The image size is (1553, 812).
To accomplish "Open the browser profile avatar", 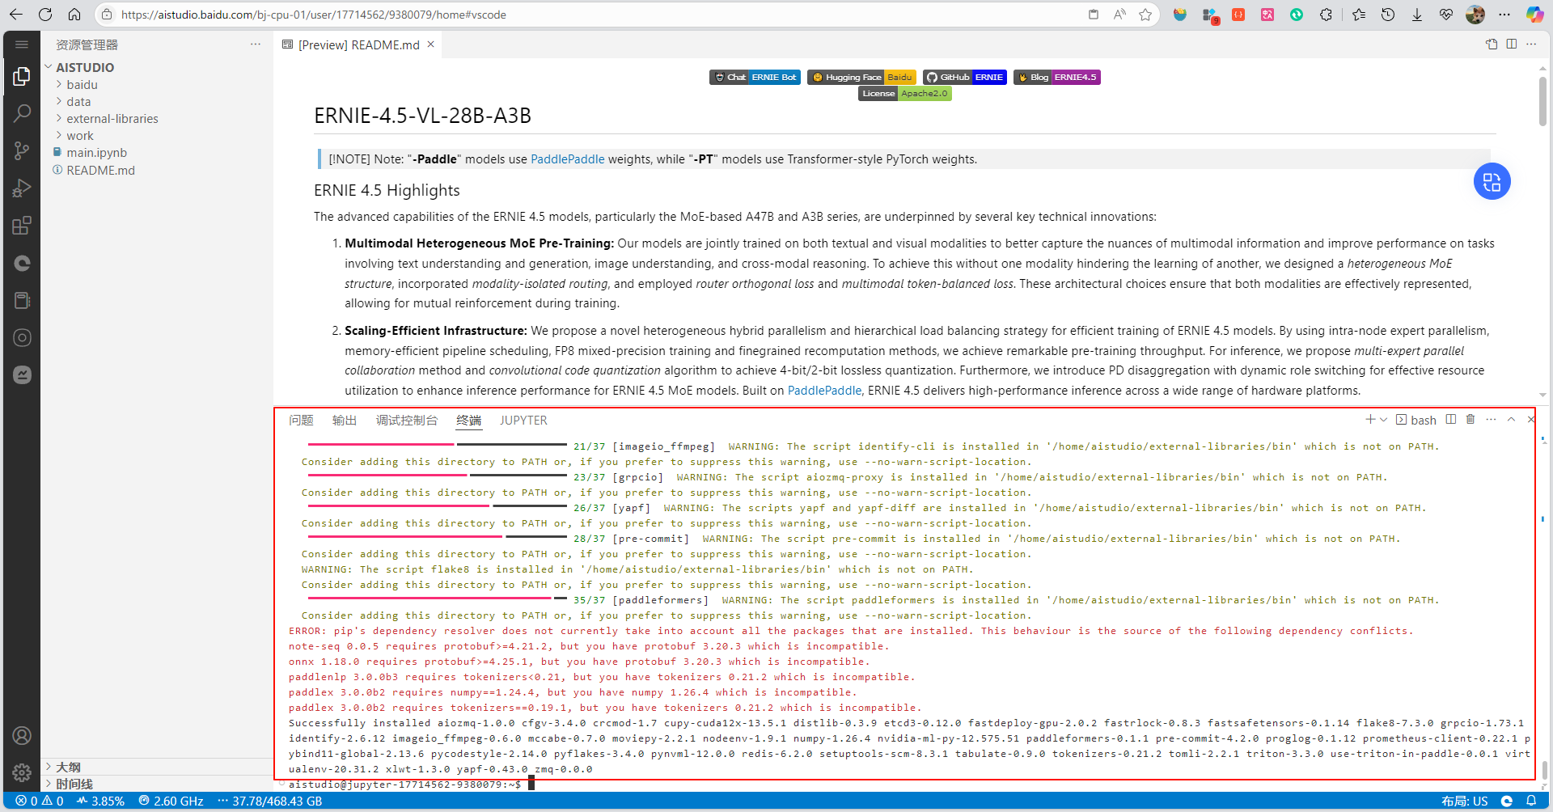I will (1475, 15).
